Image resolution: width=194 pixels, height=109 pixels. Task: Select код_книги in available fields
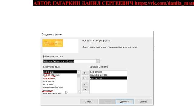click(x=60, y=72)
